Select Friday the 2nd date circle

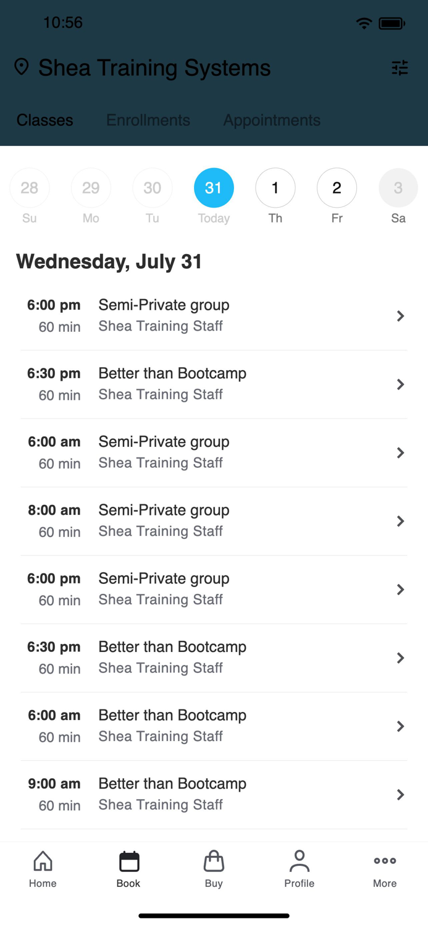point(337,187)
